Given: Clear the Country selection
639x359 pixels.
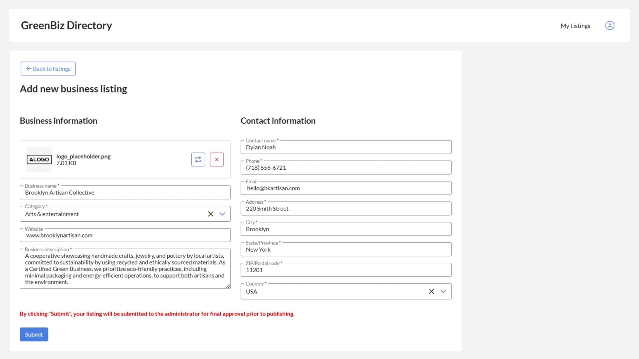Looking at the screenshot, I should [431, 291].
